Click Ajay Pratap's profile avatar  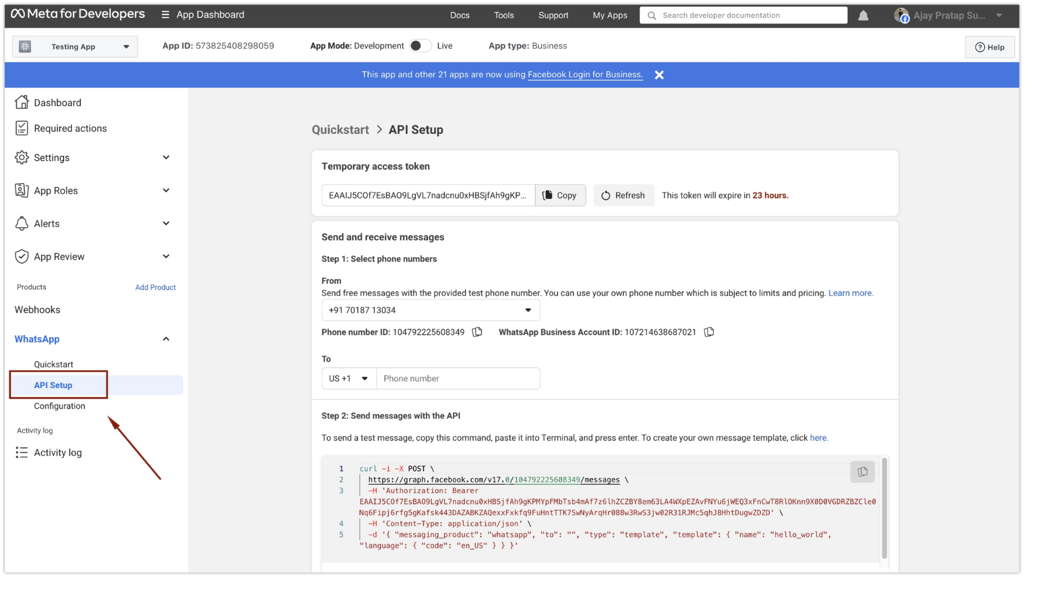click(902, 15)
